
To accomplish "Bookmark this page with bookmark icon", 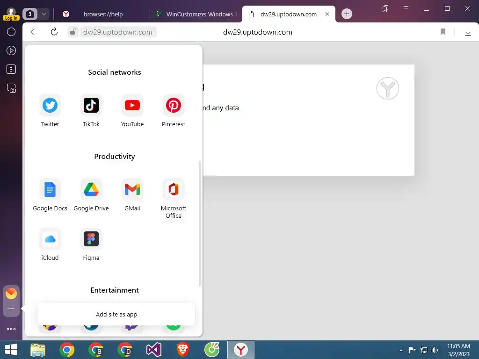I will [x=443, y=32].
